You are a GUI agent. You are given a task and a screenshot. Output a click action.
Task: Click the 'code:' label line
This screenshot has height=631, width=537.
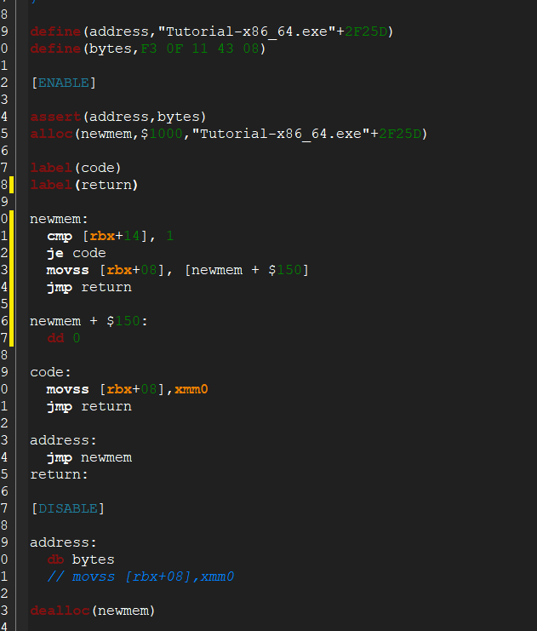pos(51,372)
